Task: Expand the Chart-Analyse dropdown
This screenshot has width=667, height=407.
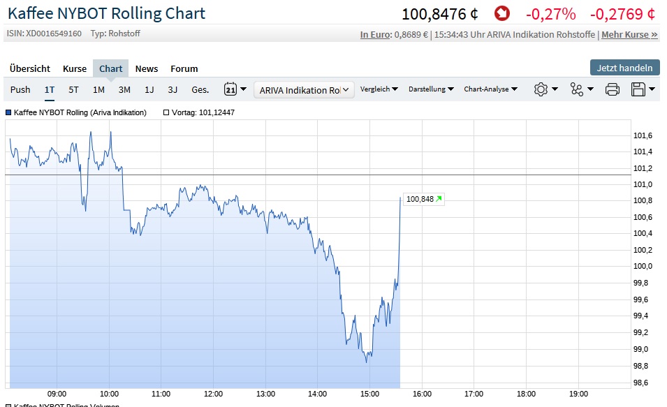Action: click(x=490, y=89)
